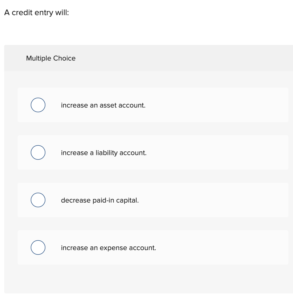
Task: Select the radio button for 'increase an asset account.'
Action: [x=38, y=105]
